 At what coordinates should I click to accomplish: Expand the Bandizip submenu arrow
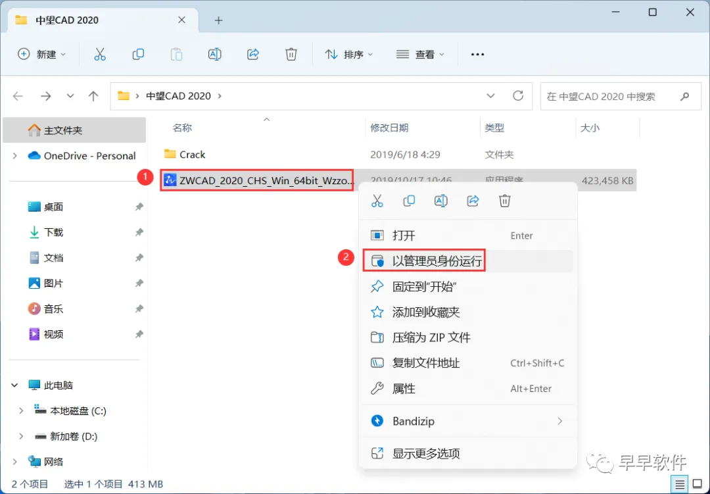(559, 421)
